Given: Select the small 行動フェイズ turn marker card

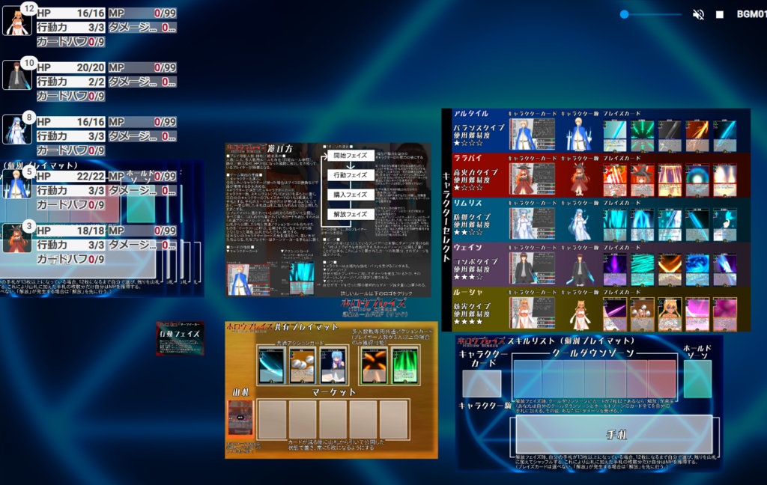Looking at the screenshot, I should [180, 338].
